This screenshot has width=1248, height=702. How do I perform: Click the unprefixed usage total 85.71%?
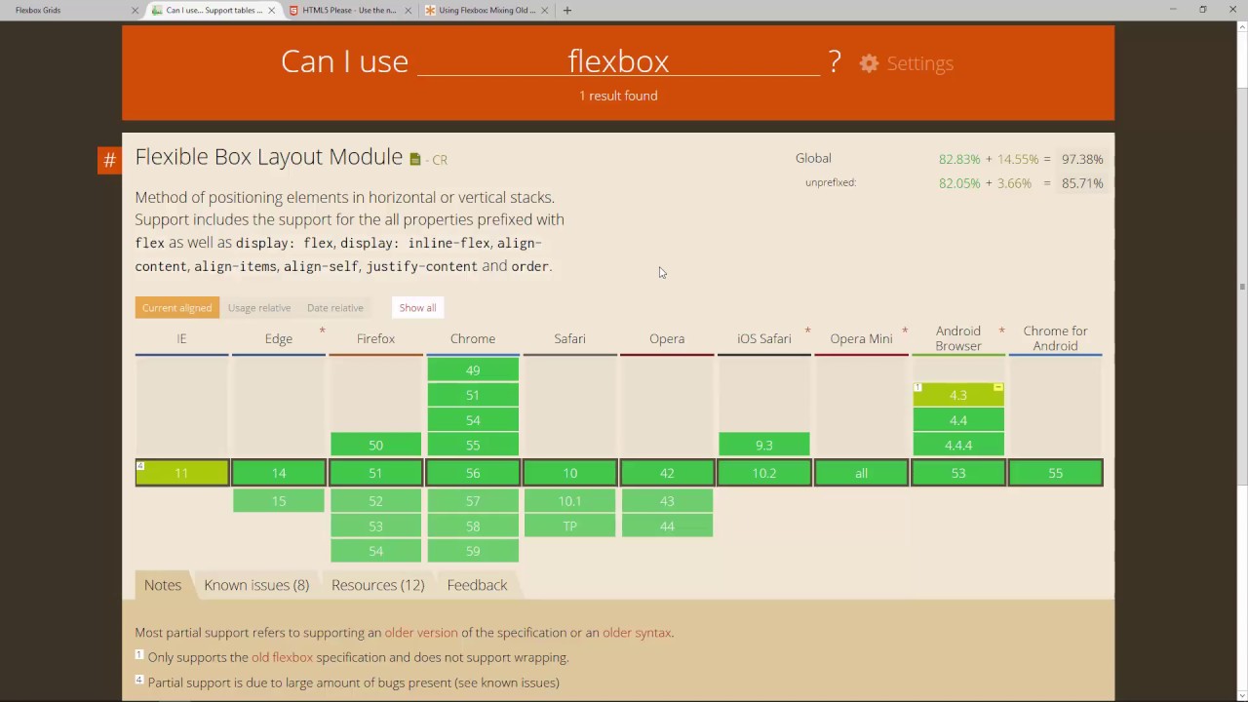(1082, 183)
